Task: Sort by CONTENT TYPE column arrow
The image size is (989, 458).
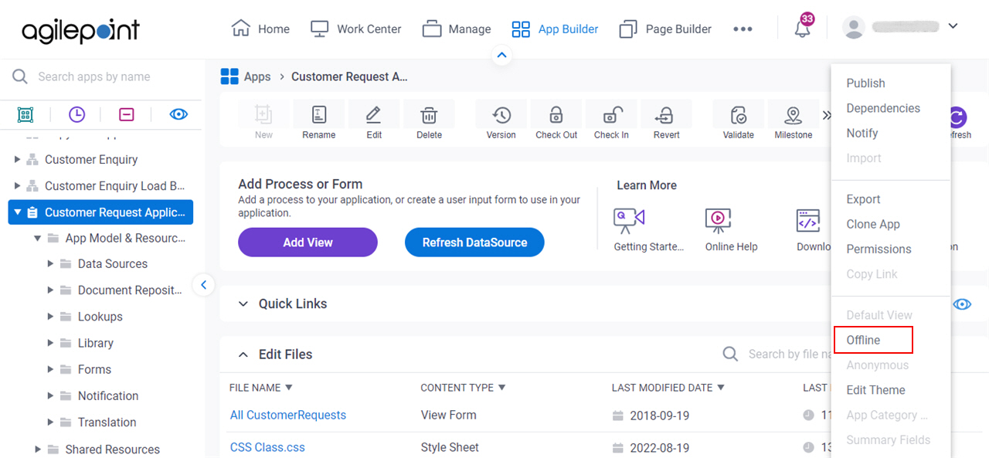Action: coord(501,388)
